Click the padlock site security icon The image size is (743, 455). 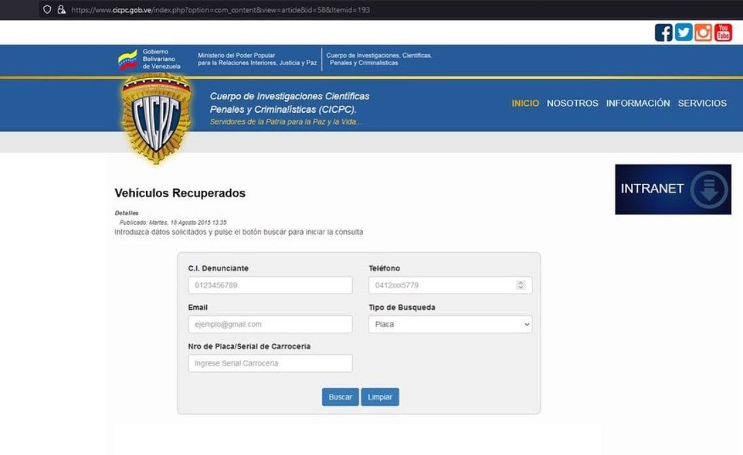61,10
